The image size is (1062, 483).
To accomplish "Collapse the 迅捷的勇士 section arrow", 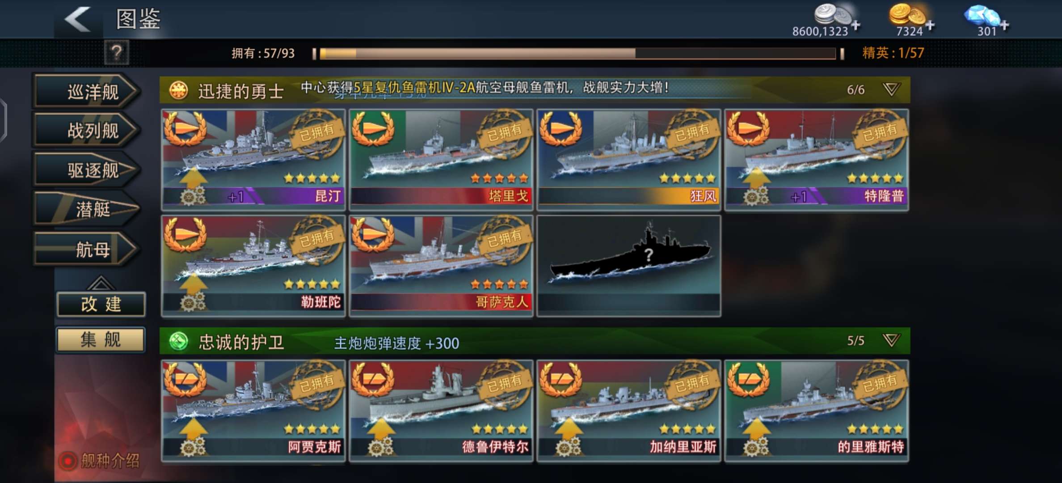I will pyautogui.click(x=891, y=89).
